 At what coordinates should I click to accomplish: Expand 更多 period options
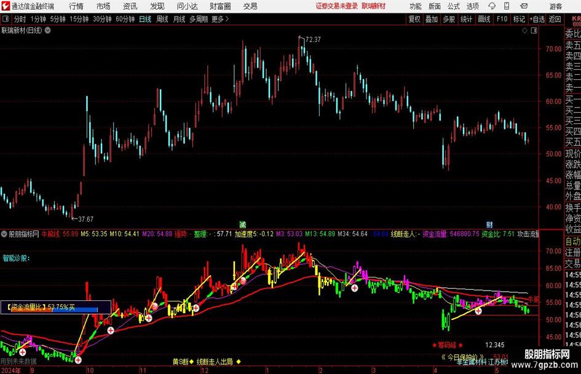220,19
